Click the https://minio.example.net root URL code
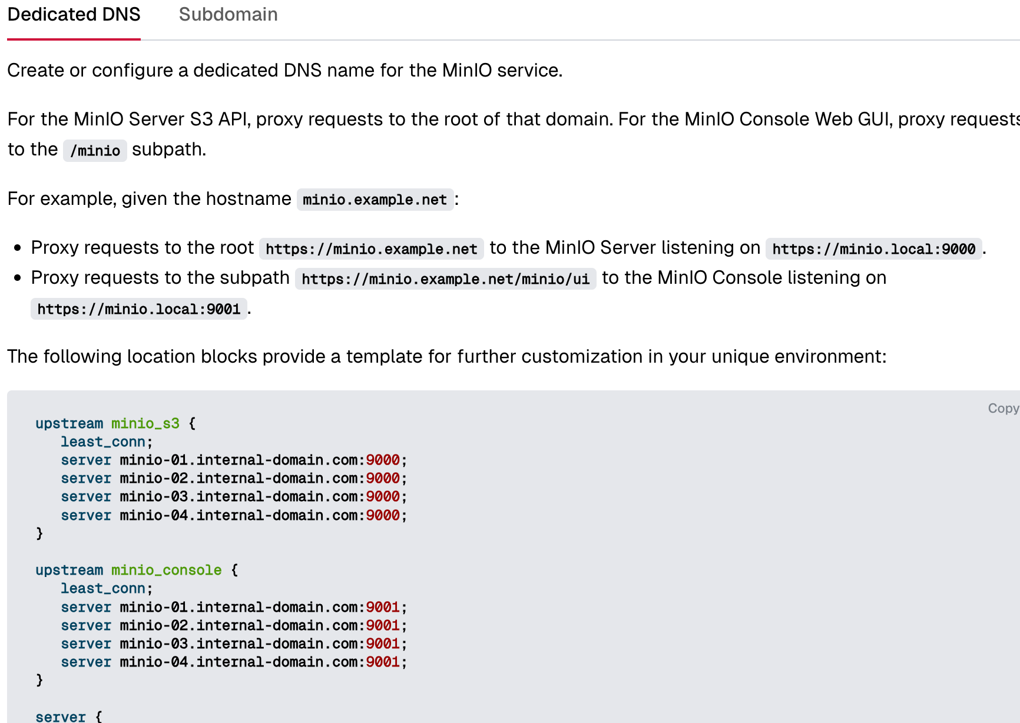Screen dimensions: 1020x723 coord(371,249)
